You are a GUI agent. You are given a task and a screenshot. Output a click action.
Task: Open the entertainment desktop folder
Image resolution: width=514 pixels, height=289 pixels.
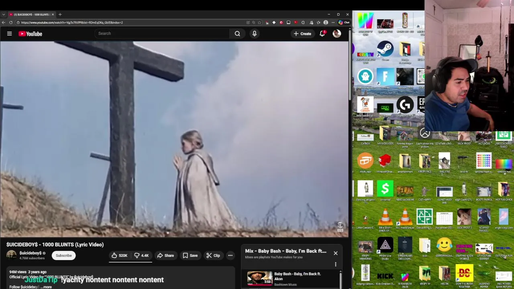click(x=405, y=163)
